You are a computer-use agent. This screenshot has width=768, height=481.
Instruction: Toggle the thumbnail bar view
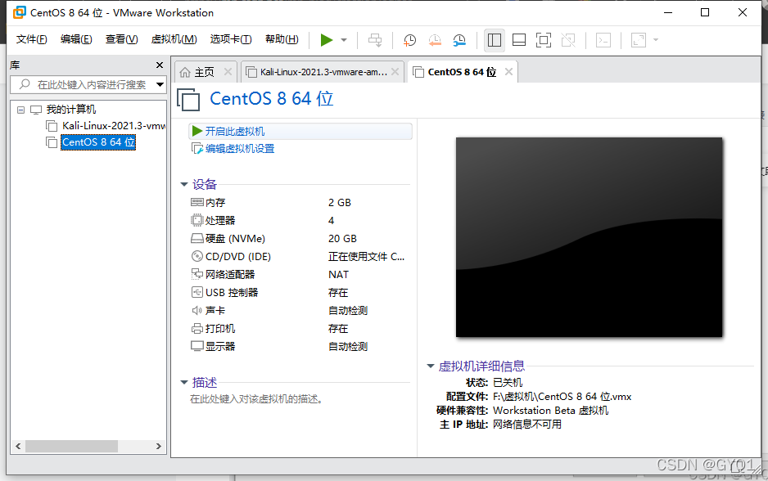pos(519,39)
